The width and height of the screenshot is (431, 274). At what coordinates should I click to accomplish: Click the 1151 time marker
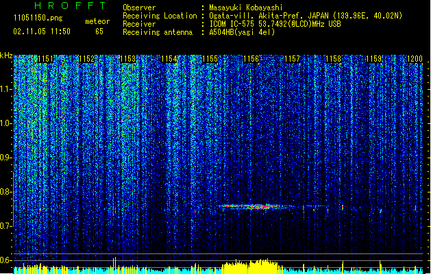click(x=45, y=59)
